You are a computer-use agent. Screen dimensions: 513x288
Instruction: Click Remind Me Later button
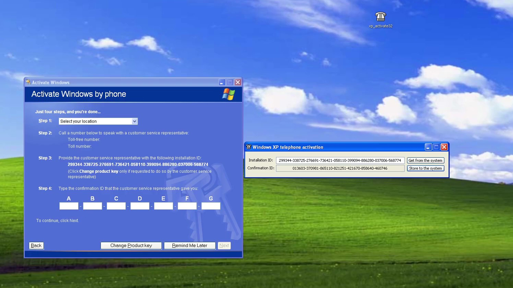pyautogui.click(x=189, y=245)
